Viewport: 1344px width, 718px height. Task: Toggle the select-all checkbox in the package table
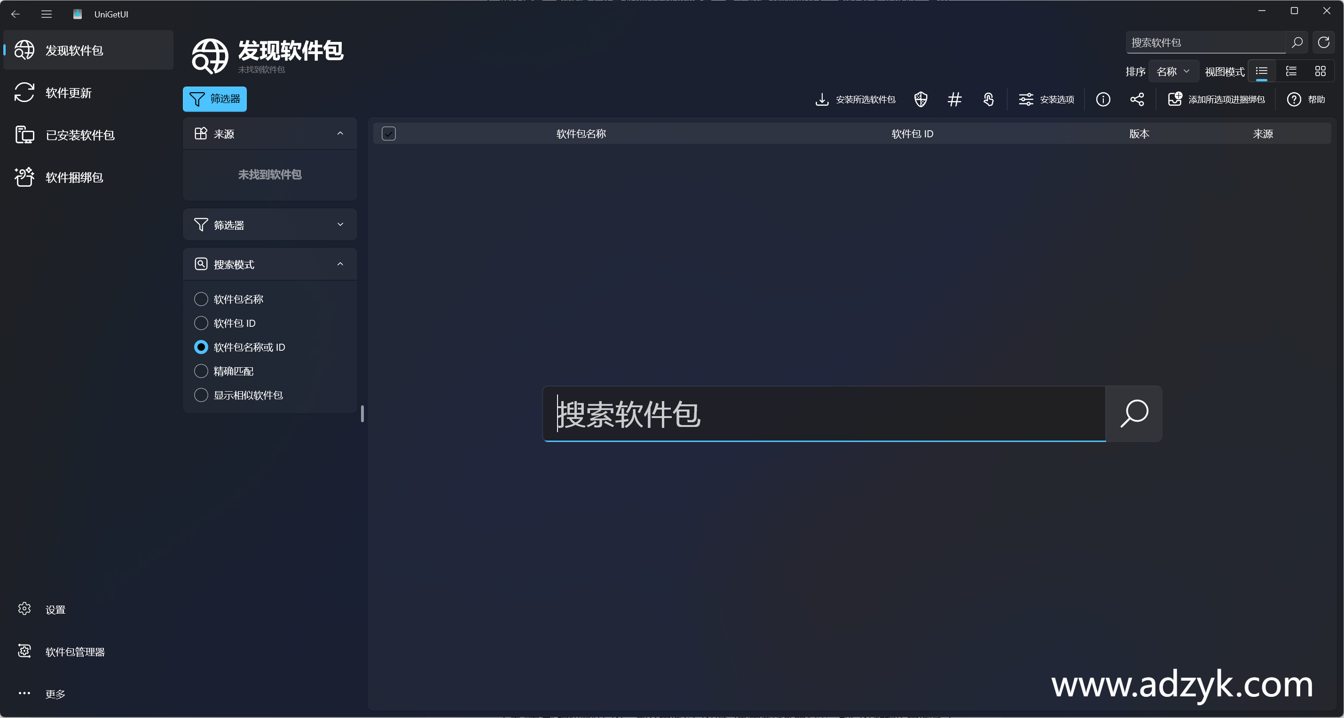coord(388,134)
